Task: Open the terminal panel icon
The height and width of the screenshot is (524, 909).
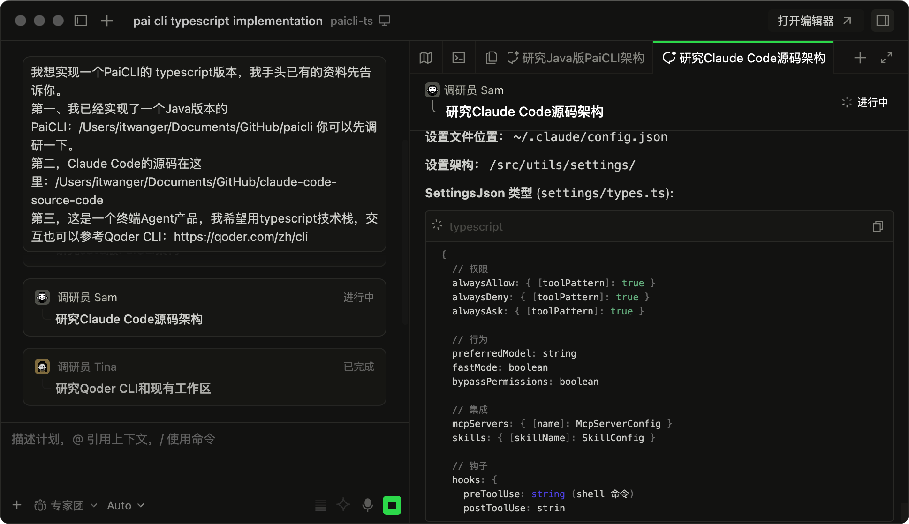Action: pyautogui.click(x=459, y=58)
